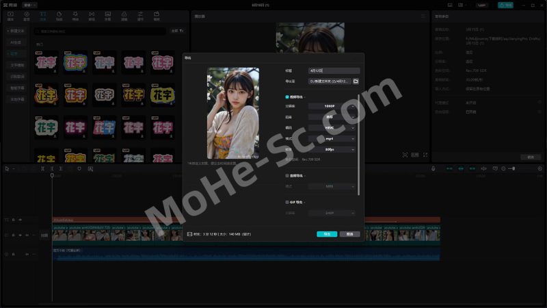Open the menu dropdown next to the app logo

(x=29, y=5)
